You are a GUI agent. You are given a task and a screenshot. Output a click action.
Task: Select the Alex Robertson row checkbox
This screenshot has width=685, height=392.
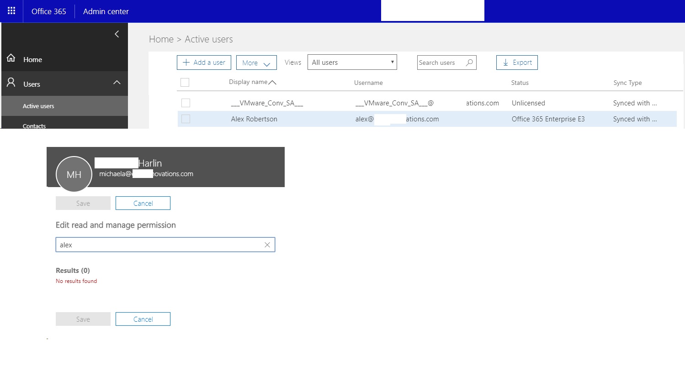point(186,119)
